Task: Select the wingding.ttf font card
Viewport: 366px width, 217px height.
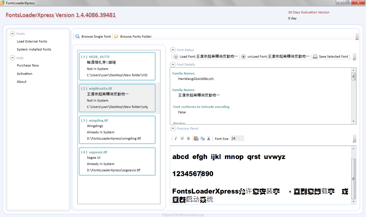Action: (117, 130)
